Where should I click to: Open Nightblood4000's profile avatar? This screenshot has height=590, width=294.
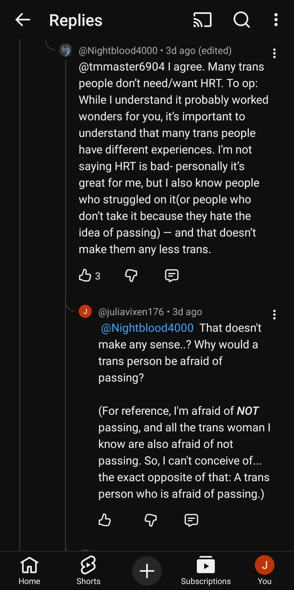pos(66,50)
